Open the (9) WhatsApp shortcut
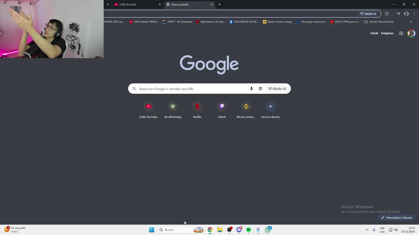The width and height of the screenshot is (419, 235). tap(173, 110)
